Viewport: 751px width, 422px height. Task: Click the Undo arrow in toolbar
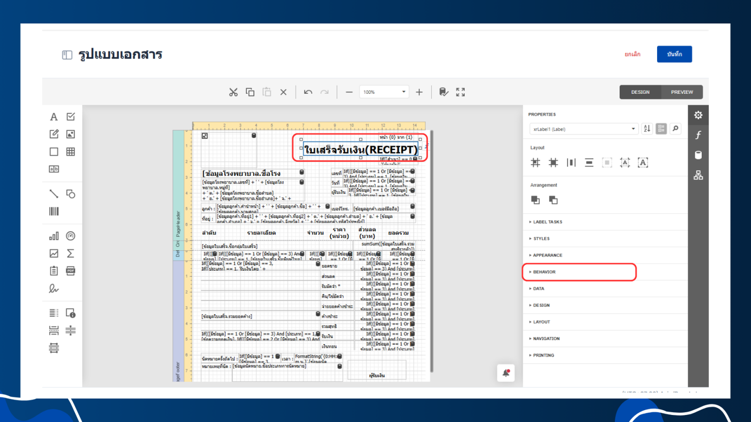click(308, 92)
